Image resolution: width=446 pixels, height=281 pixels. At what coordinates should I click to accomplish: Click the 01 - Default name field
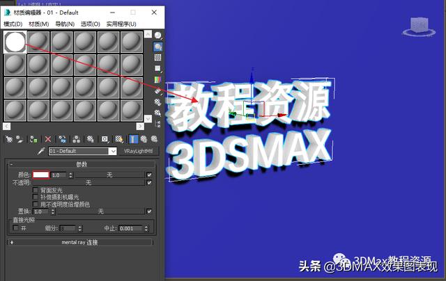tap(79, 151)
